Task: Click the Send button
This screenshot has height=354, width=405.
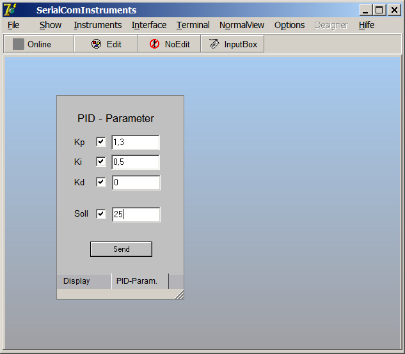Action: pyautogui.click(x=121, y=249)
